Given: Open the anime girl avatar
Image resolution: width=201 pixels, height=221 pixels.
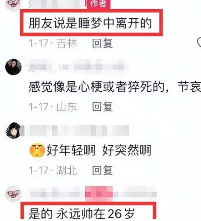Looking at the screenshot, I should point(14,130).
